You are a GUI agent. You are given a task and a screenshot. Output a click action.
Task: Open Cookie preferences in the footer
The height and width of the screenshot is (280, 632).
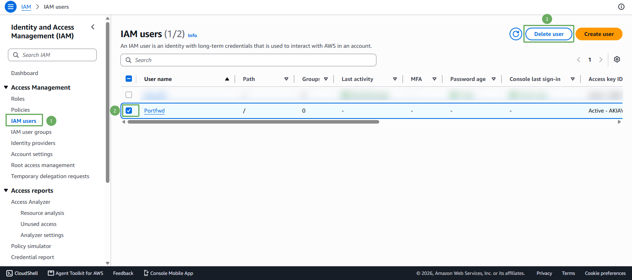[x=605, y=273]
